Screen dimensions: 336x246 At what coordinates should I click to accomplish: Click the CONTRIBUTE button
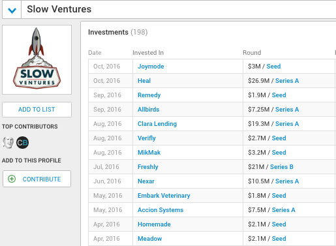click(37, 179)
